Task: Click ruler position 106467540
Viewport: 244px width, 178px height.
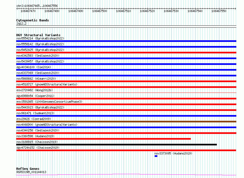Action: point(195,11)
